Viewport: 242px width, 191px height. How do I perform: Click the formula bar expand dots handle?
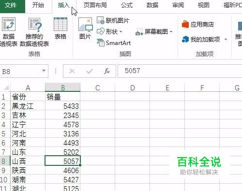[56, 71]
